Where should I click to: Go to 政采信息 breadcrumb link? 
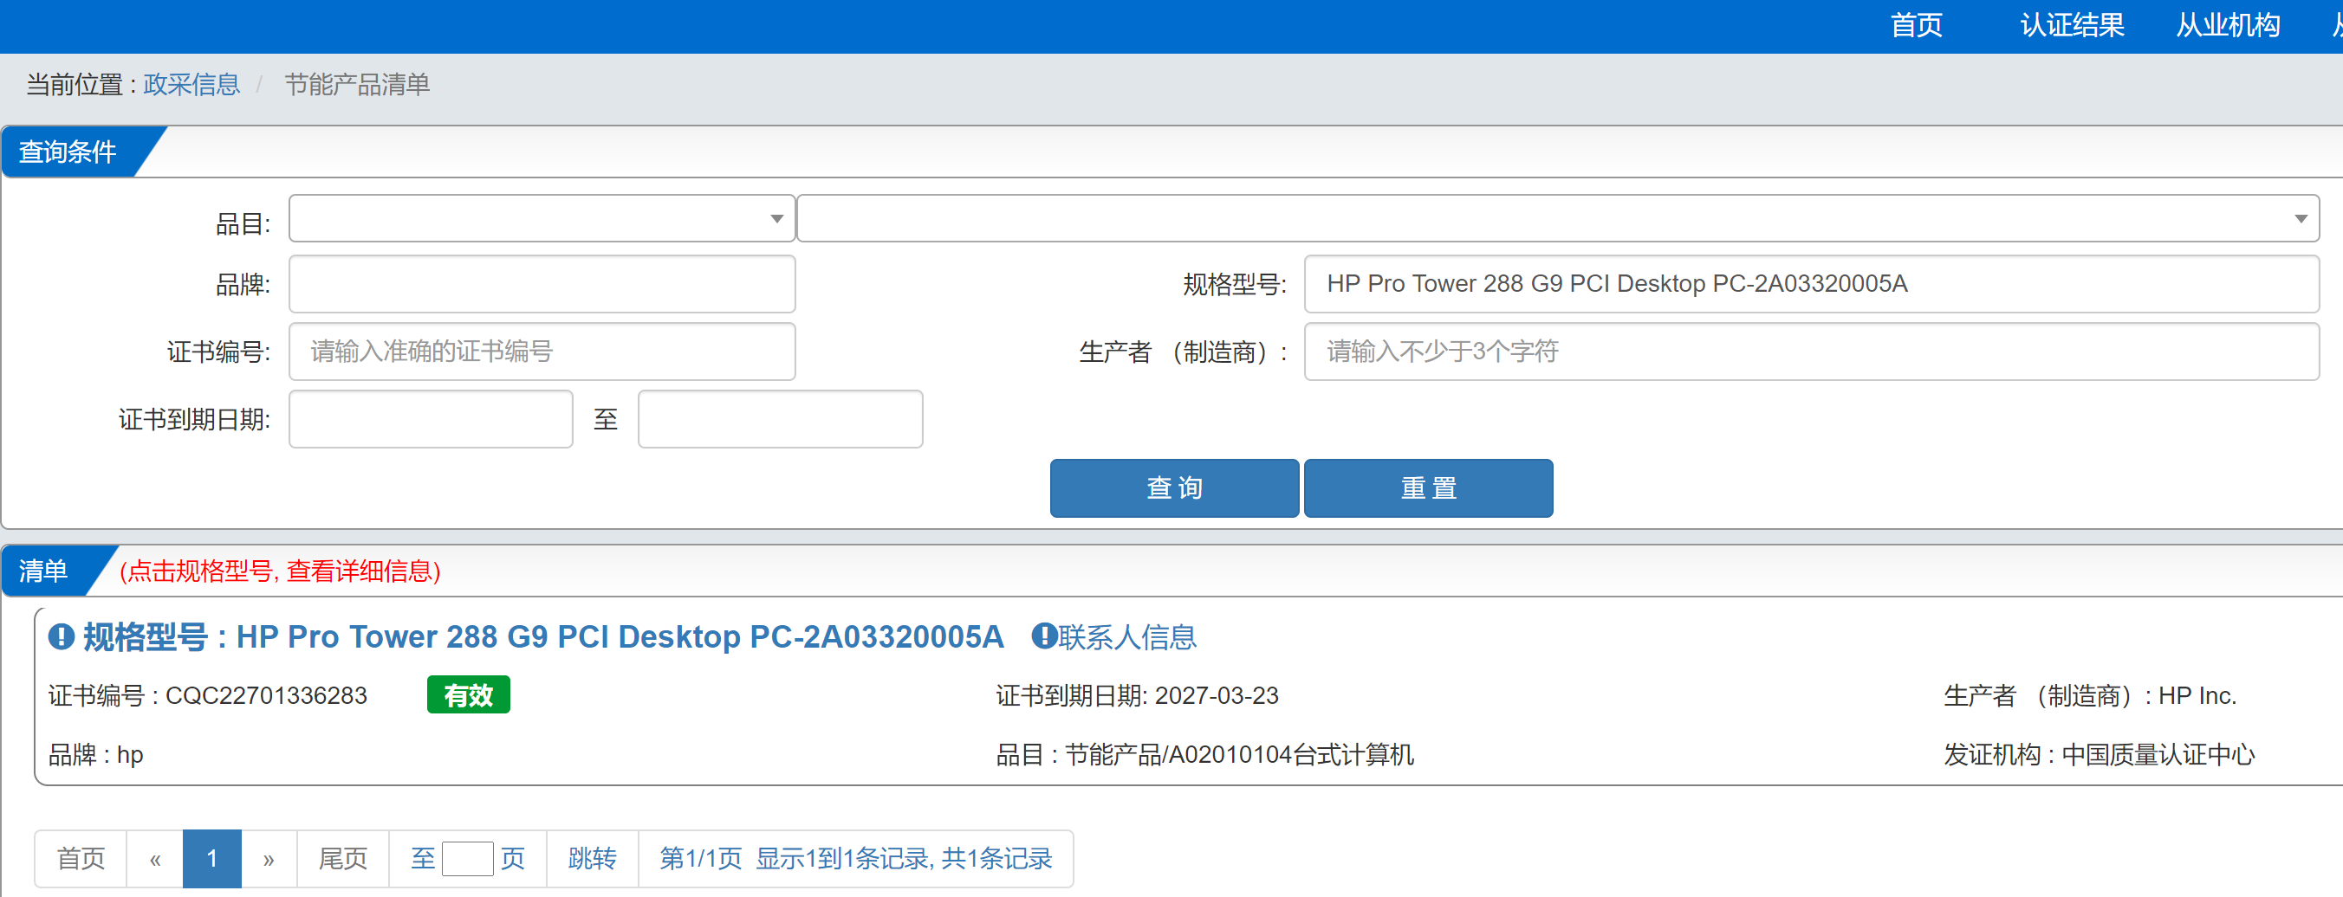coord(191,85)
